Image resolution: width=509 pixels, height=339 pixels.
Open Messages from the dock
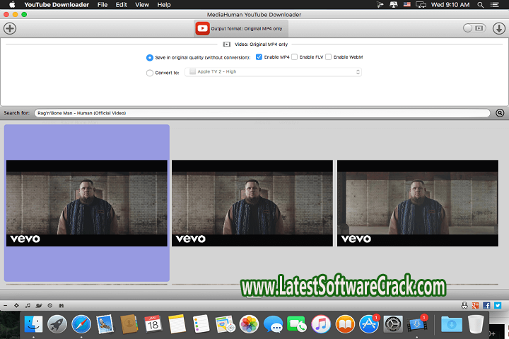pos(273,324)
